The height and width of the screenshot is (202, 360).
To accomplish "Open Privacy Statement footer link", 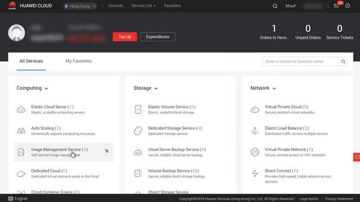I will (x=339, y=199).
